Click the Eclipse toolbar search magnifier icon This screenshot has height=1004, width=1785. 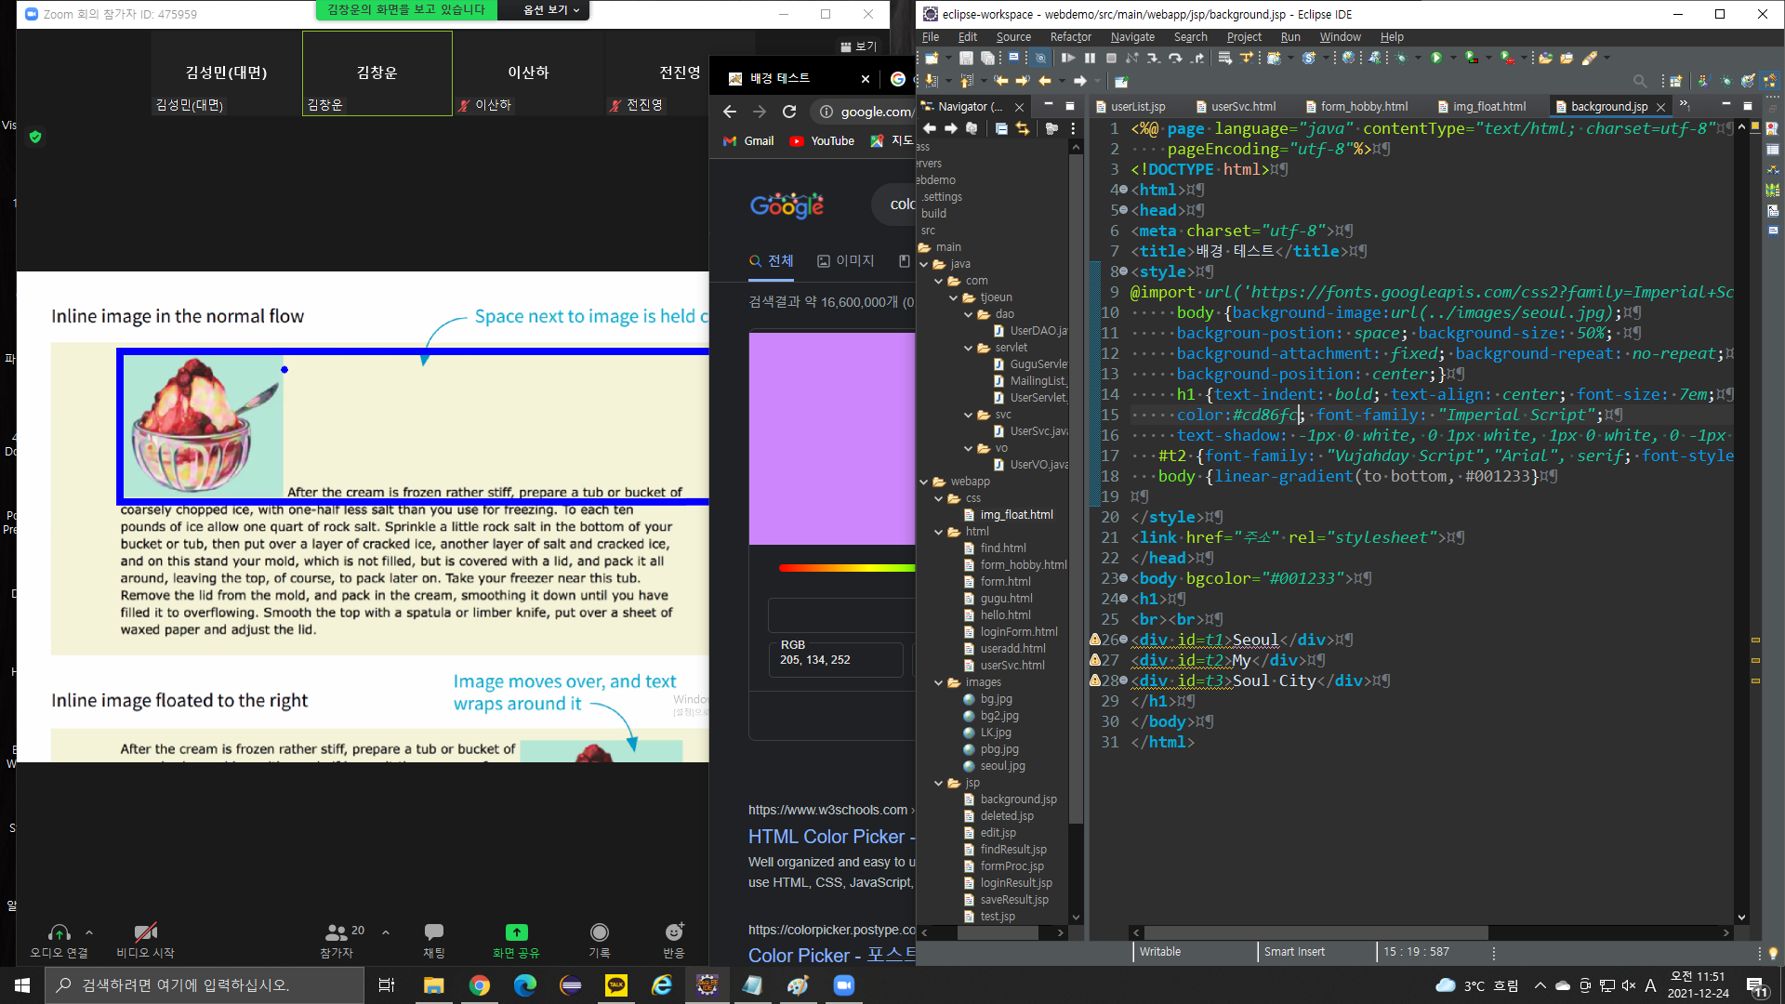(1640, 82)
